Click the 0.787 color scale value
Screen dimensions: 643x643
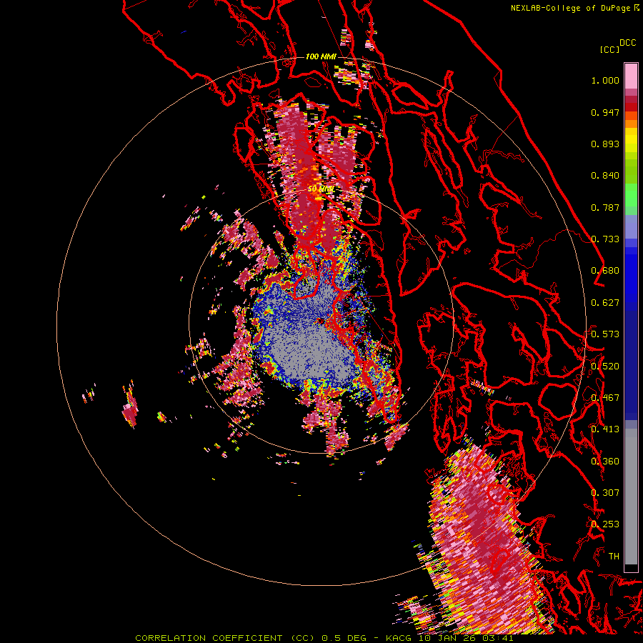pos(605,207)
